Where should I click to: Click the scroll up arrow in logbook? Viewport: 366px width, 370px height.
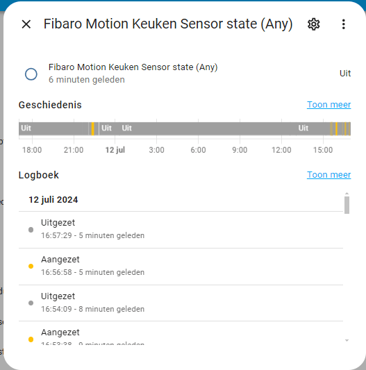[347, 194]
